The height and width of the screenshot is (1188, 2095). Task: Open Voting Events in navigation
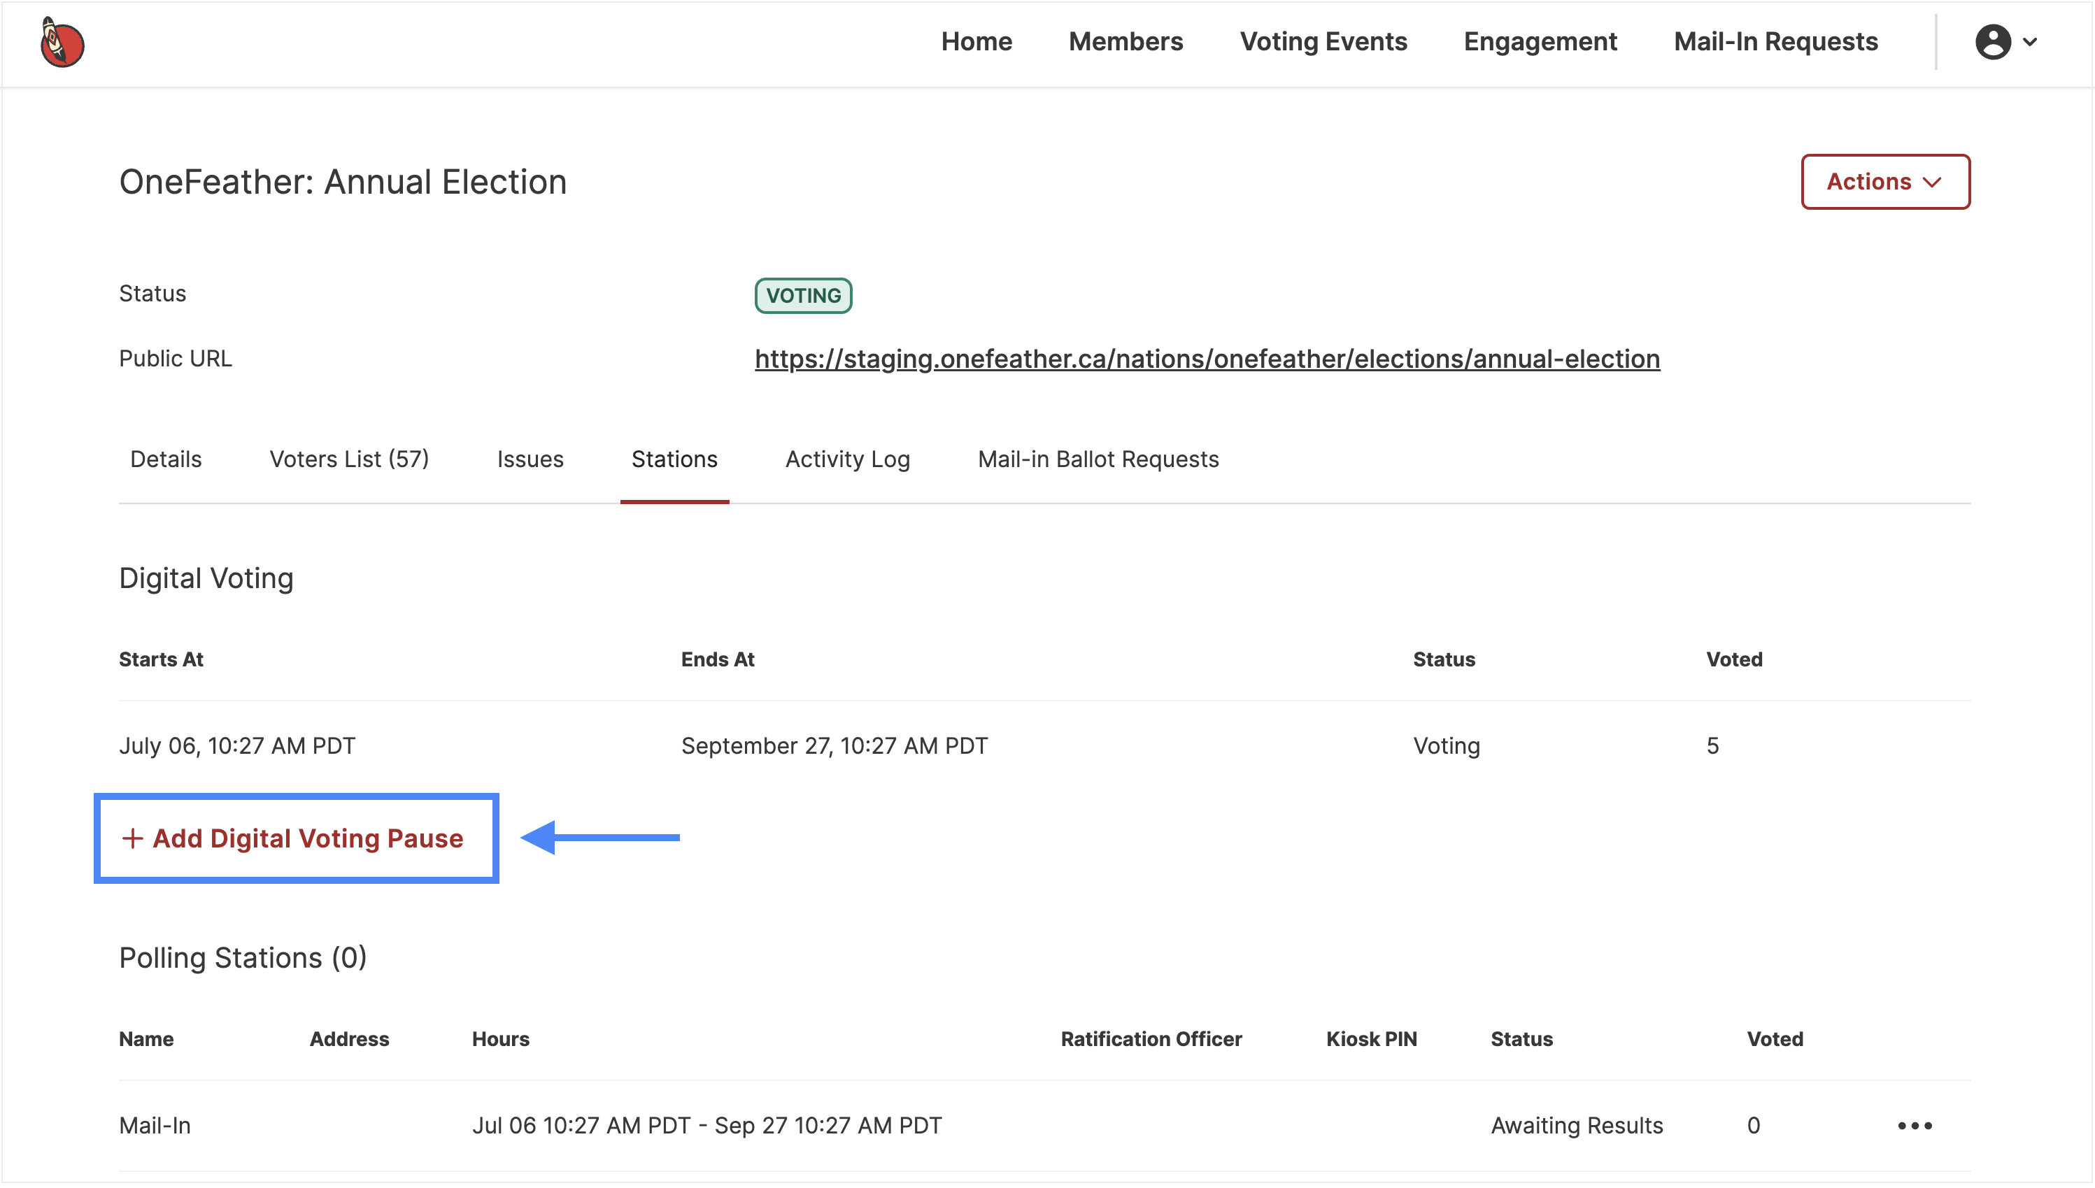[1323, 42]
